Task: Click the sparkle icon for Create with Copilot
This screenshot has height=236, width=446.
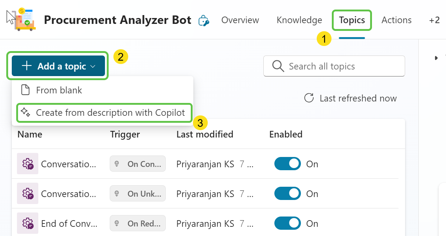Action: tap(25, 112)
